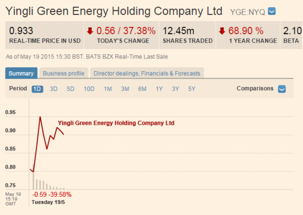Choose the 1M period option

(108, 89)
